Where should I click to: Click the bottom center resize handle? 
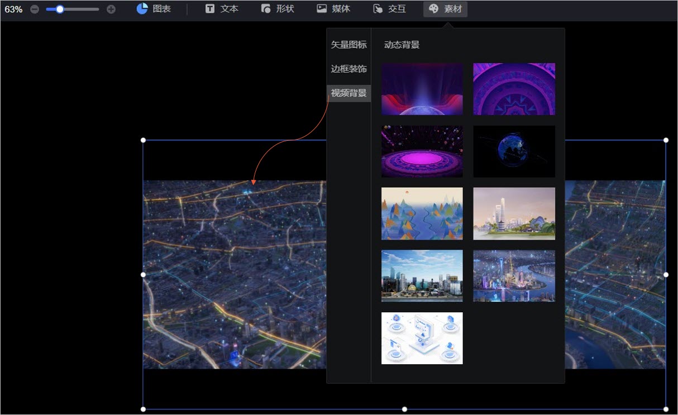[404, 409]
